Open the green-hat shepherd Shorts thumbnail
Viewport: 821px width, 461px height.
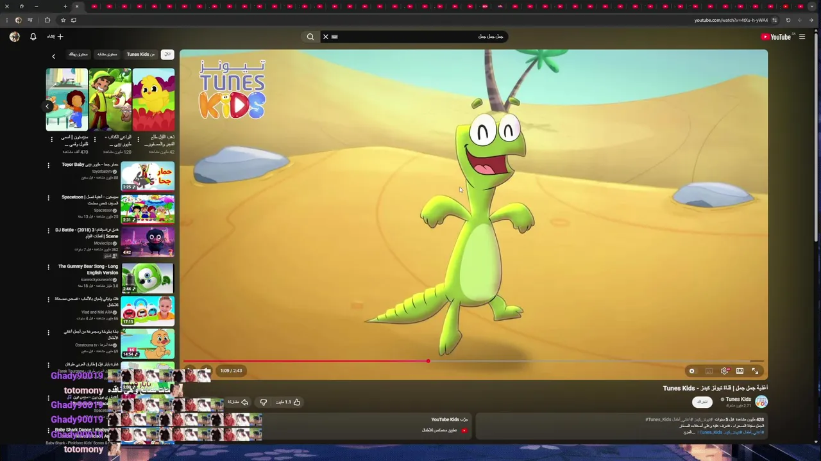(110, 99)
